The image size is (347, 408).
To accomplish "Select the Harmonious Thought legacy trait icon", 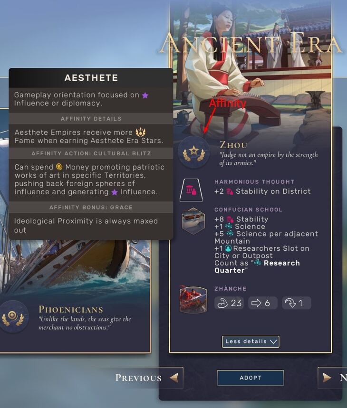I will click(x=192, y=190).
